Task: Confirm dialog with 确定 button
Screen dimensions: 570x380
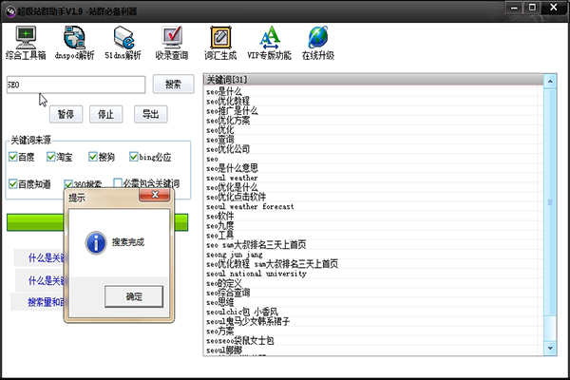Action: (134, 296)
